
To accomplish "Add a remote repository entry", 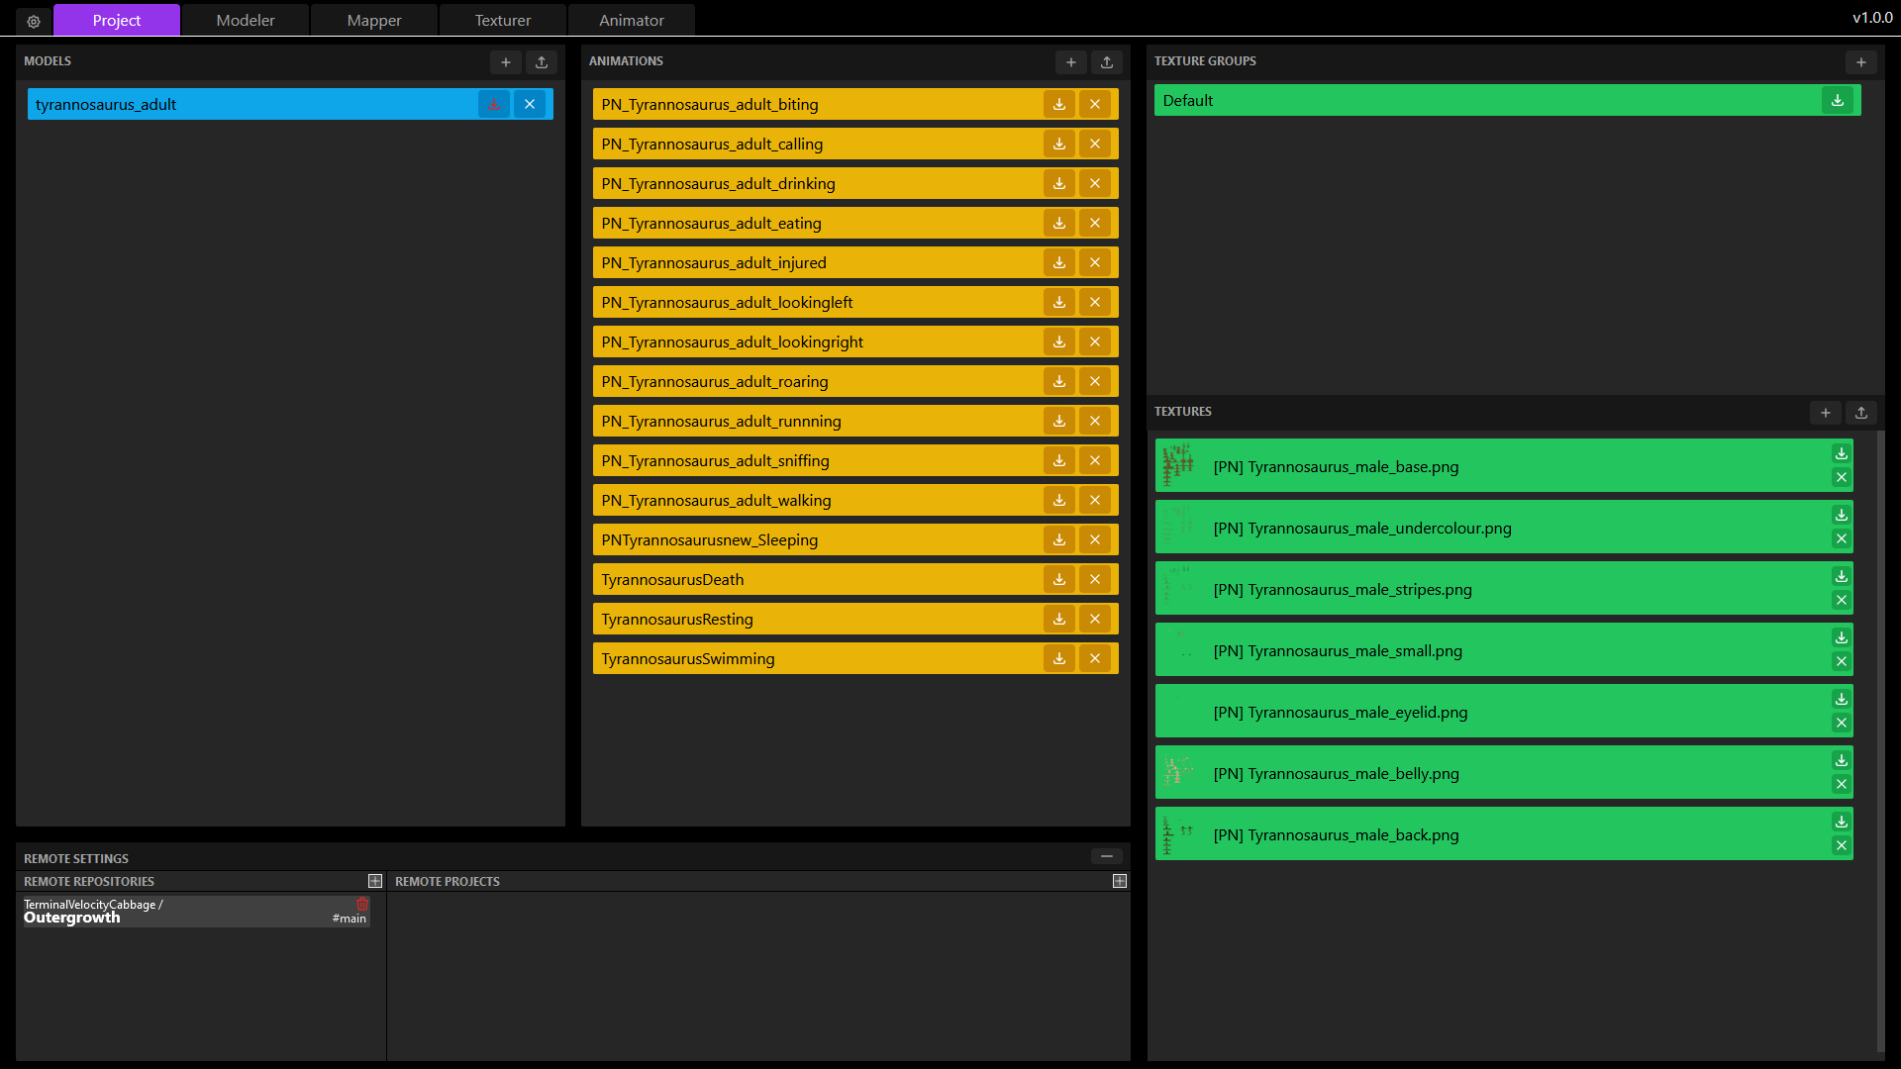I will 375,881.
